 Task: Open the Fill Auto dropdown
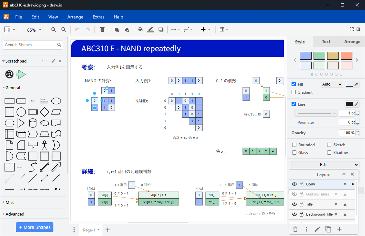[x=332, y=84]
